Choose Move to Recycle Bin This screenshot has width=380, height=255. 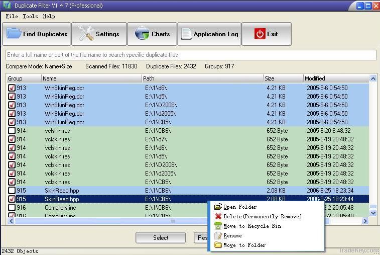tap(267, 226)
